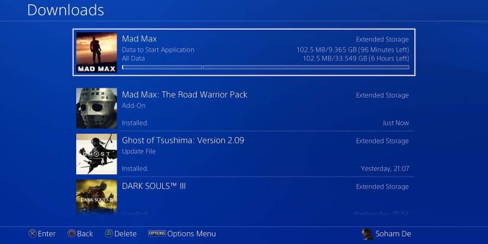Click the Triangle button Delete icon
Viewport: 488px width, 244px height.
click(x=109, y=233)
